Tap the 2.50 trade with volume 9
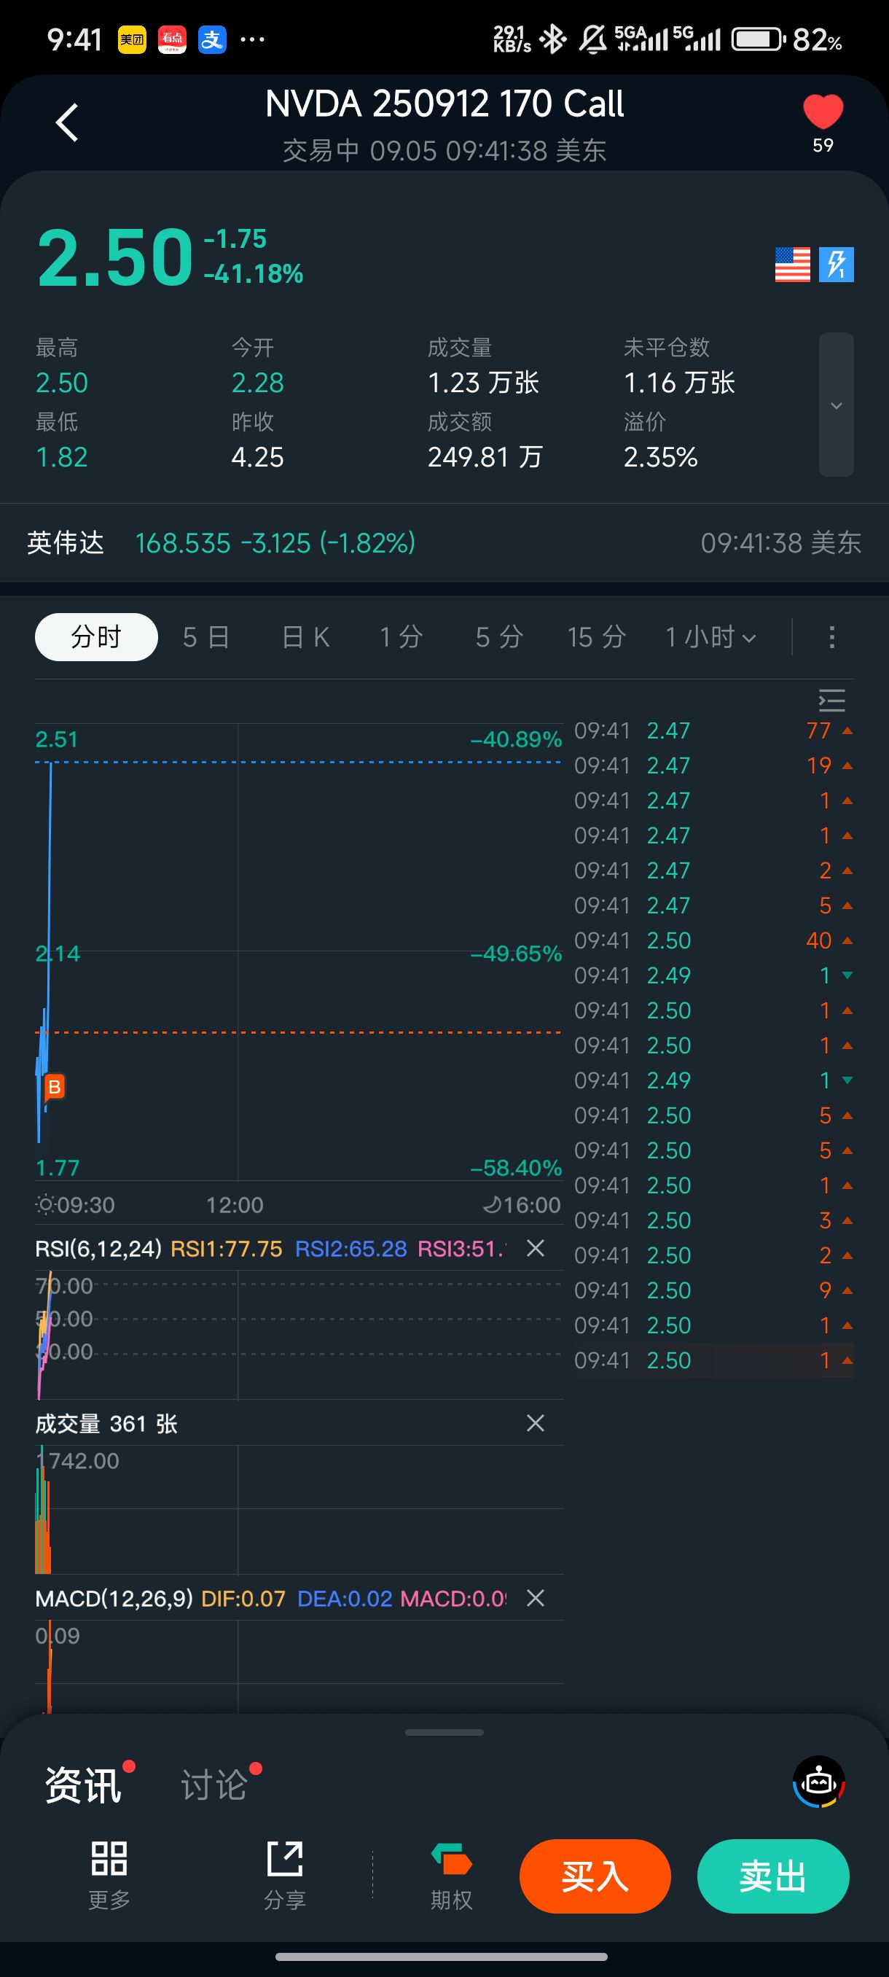 pos(713,1290)
